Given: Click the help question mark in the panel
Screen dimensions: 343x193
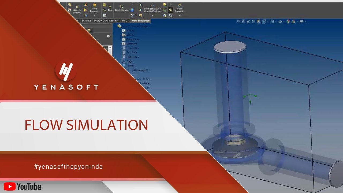Looking at the screenshot, I should 108,36.
